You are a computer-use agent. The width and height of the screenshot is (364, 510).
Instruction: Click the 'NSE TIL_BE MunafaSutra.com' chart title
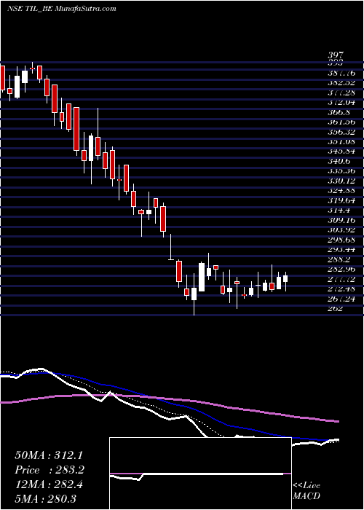[x=61, y=9]
